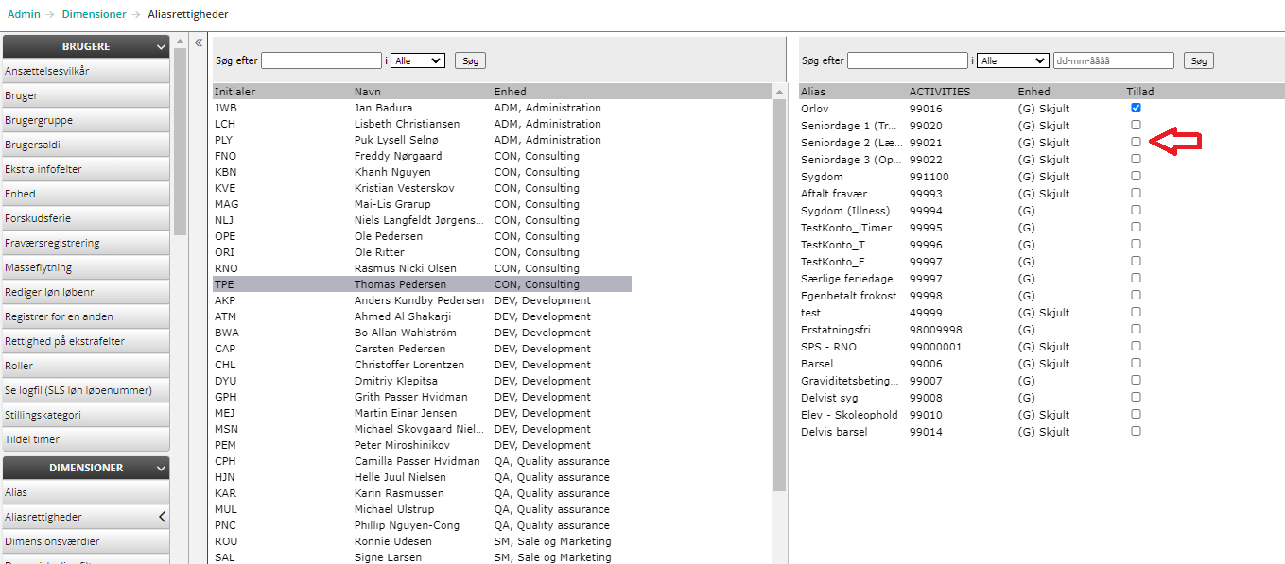
Task: Select user Jan Badura in list
Action: pyautogui.click(x=383, y=108)
